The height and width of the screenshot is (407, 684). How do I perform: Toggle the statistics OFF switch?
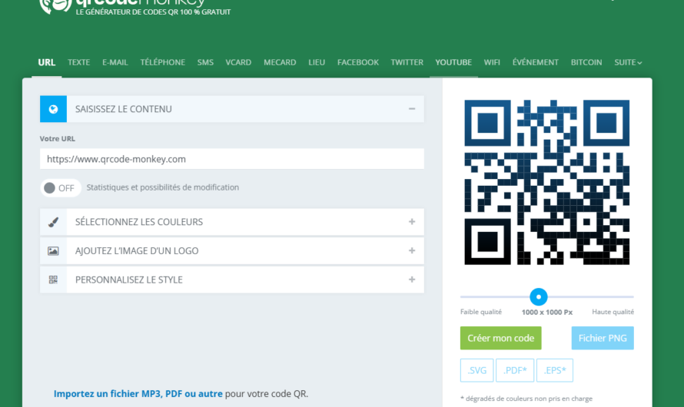point(60,188)
